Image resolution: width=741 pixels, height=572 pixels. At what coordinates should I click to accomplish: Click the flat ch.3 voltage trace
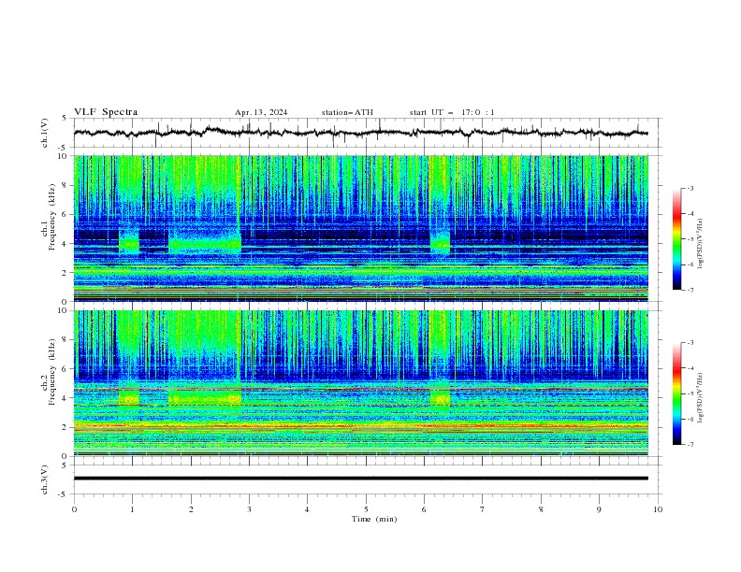(x=360, y=479)
